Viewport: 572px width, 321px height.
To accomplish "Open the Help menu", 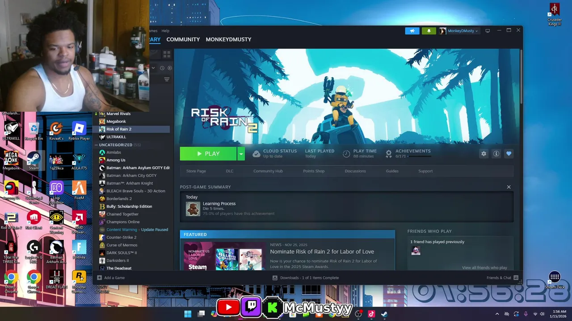I will (165, 31).
